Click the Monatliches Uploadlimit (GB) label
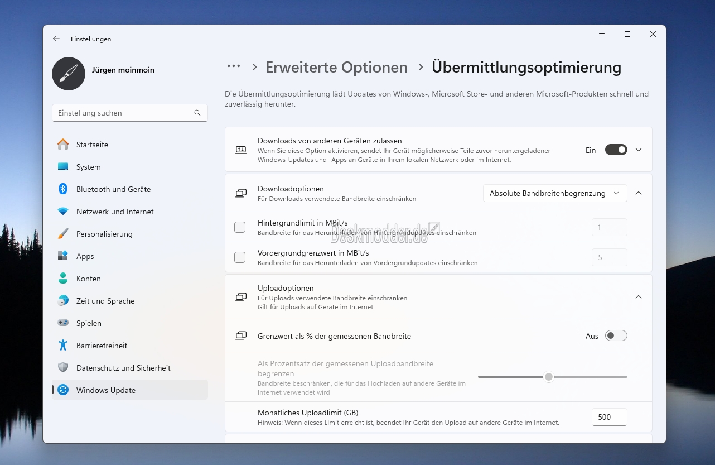Screen dimensions: 715x465 pos(308,413)
